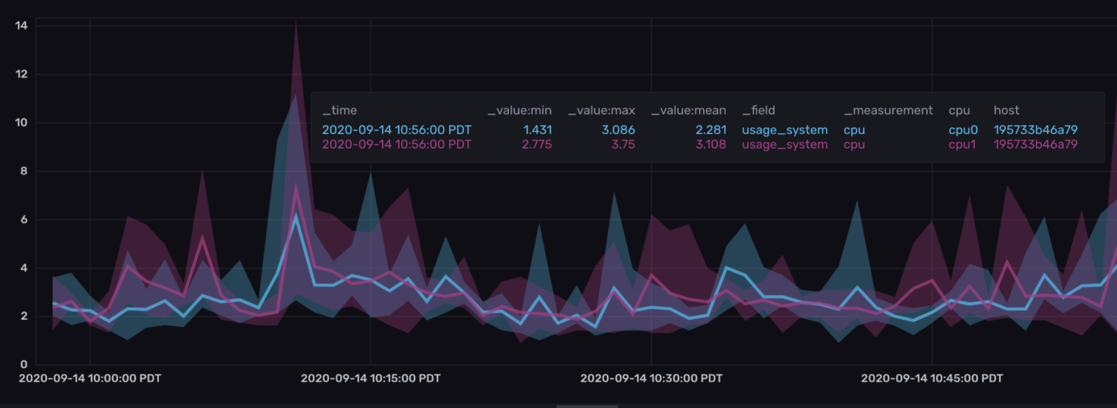Click the blue 10:56:00 PDT timestamp row
This screenshot has height=408, width=1117.
click(x=396, y=130)
